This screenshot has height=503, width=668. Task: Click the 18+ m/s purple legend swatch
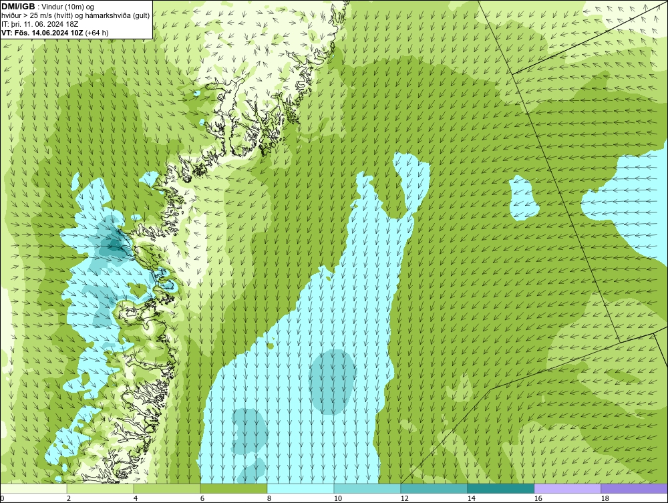click(x=634, y=488)
